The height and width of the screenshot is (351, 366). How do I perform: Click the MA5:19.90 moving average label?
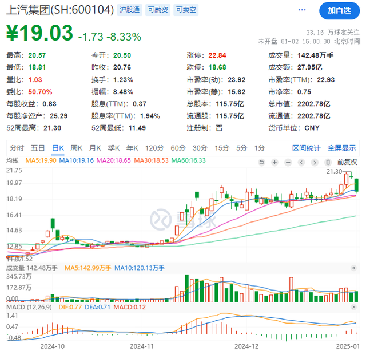point(41,160)
